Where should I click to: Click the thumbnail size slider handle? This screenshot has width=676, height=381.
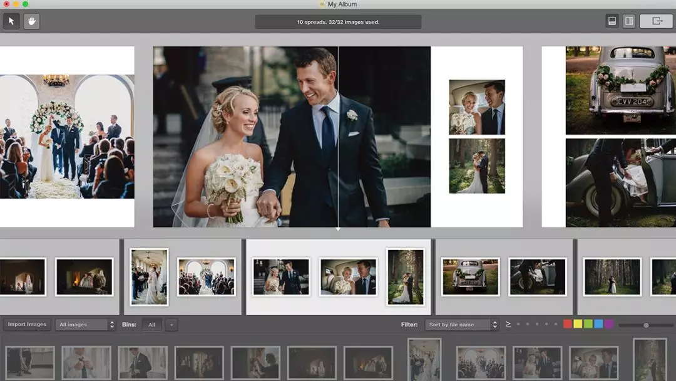646,325
